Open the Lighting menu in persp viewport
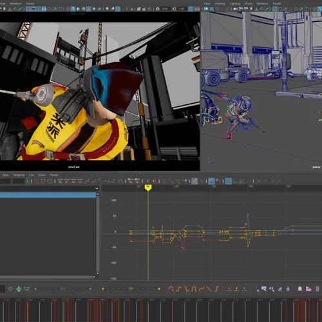This screenshot has height=322, width=322. coord(235,4)
